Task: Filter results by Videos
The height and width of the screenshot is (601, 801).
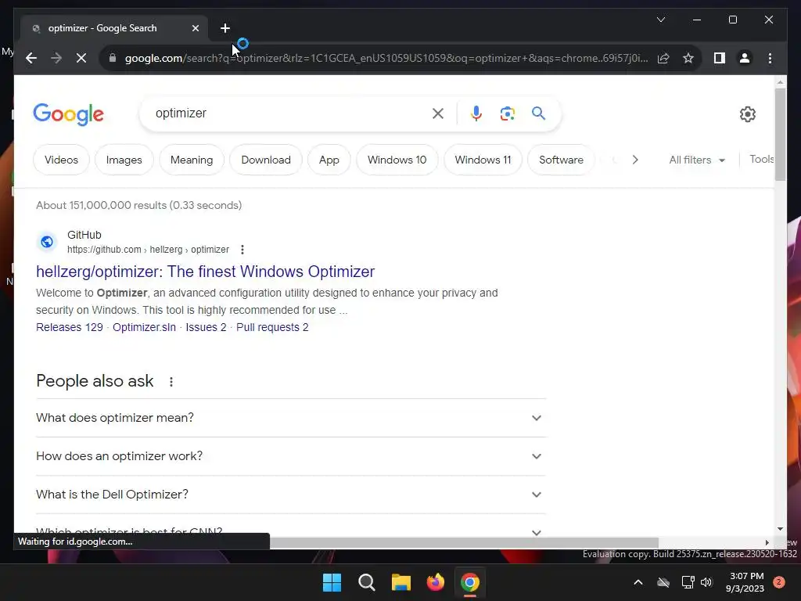Action: coord(61,160)
